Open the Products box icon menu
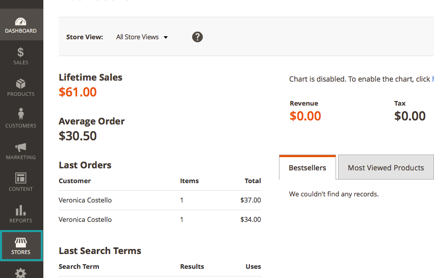Screen dimensions: 434x278 click(21, 88)
